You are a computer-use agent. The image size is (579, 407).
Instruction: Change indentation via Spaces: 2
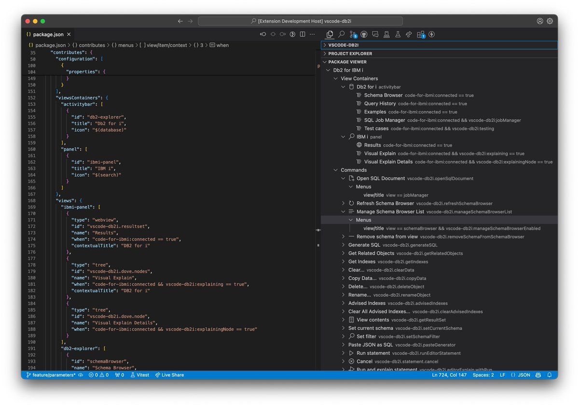point(483,375)
